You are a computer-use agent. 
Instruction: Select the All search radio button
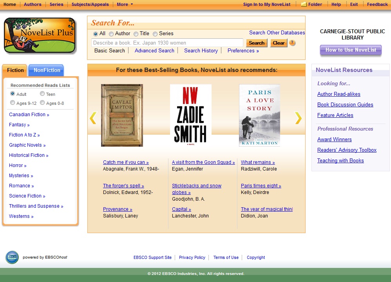(x=95, y=34)
